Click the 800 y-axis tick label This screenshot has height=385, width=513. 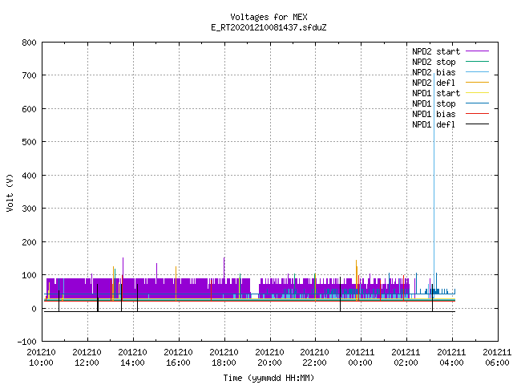29,43
